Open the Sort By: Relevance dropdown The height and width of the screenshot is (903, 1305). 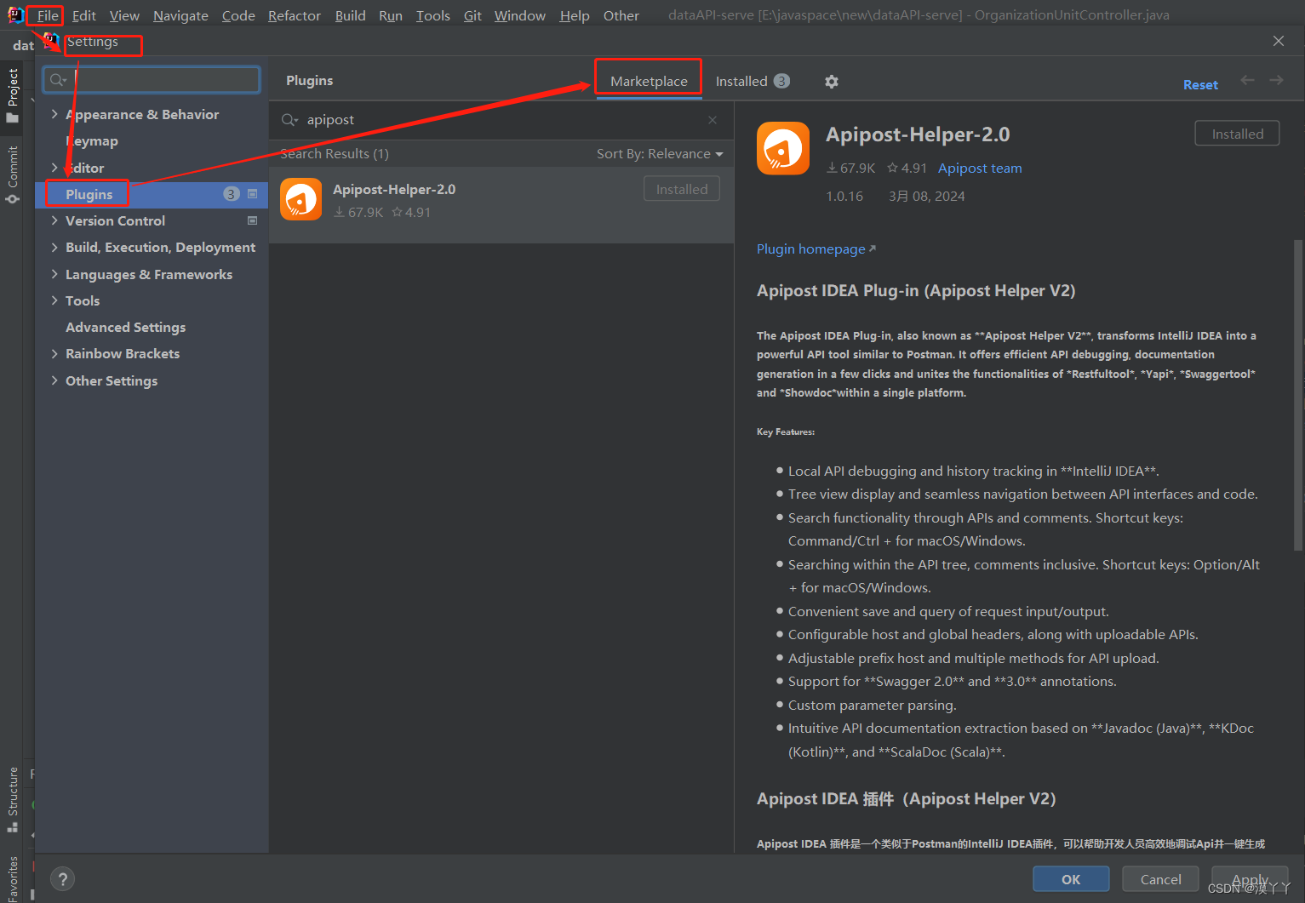click(660, 154)
